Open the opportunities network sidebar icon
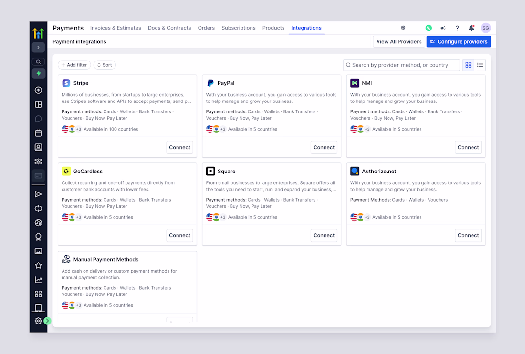The image size is (525, 354). coord(38,162)
